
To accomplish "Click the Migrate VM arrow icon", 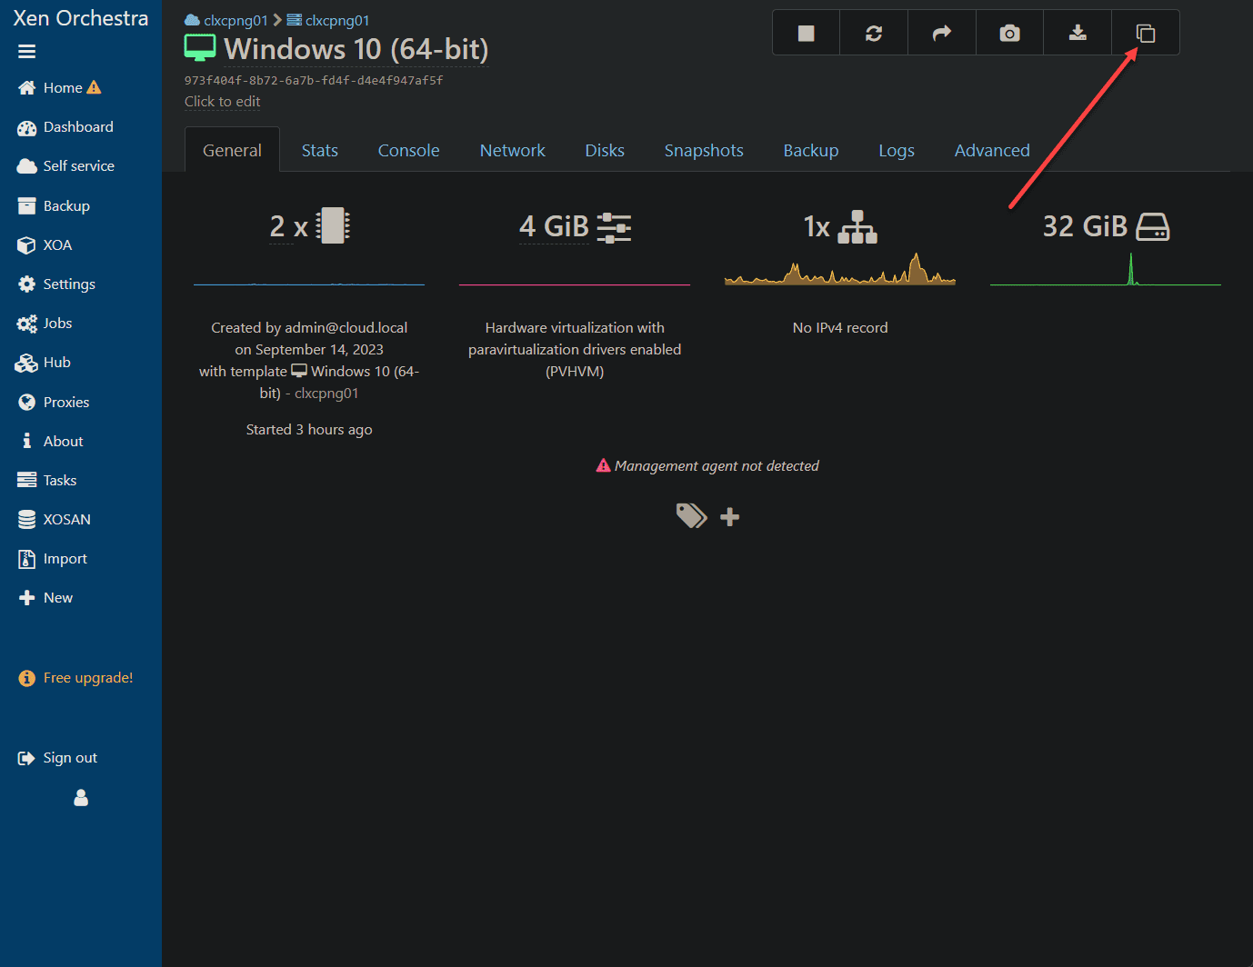I will tap(942, 34).
